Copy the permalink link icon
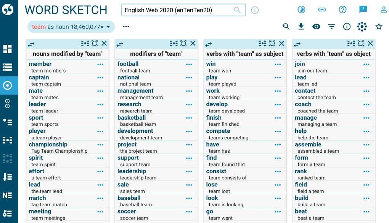Viewport: 389px width, 223px height. (322, 9)
